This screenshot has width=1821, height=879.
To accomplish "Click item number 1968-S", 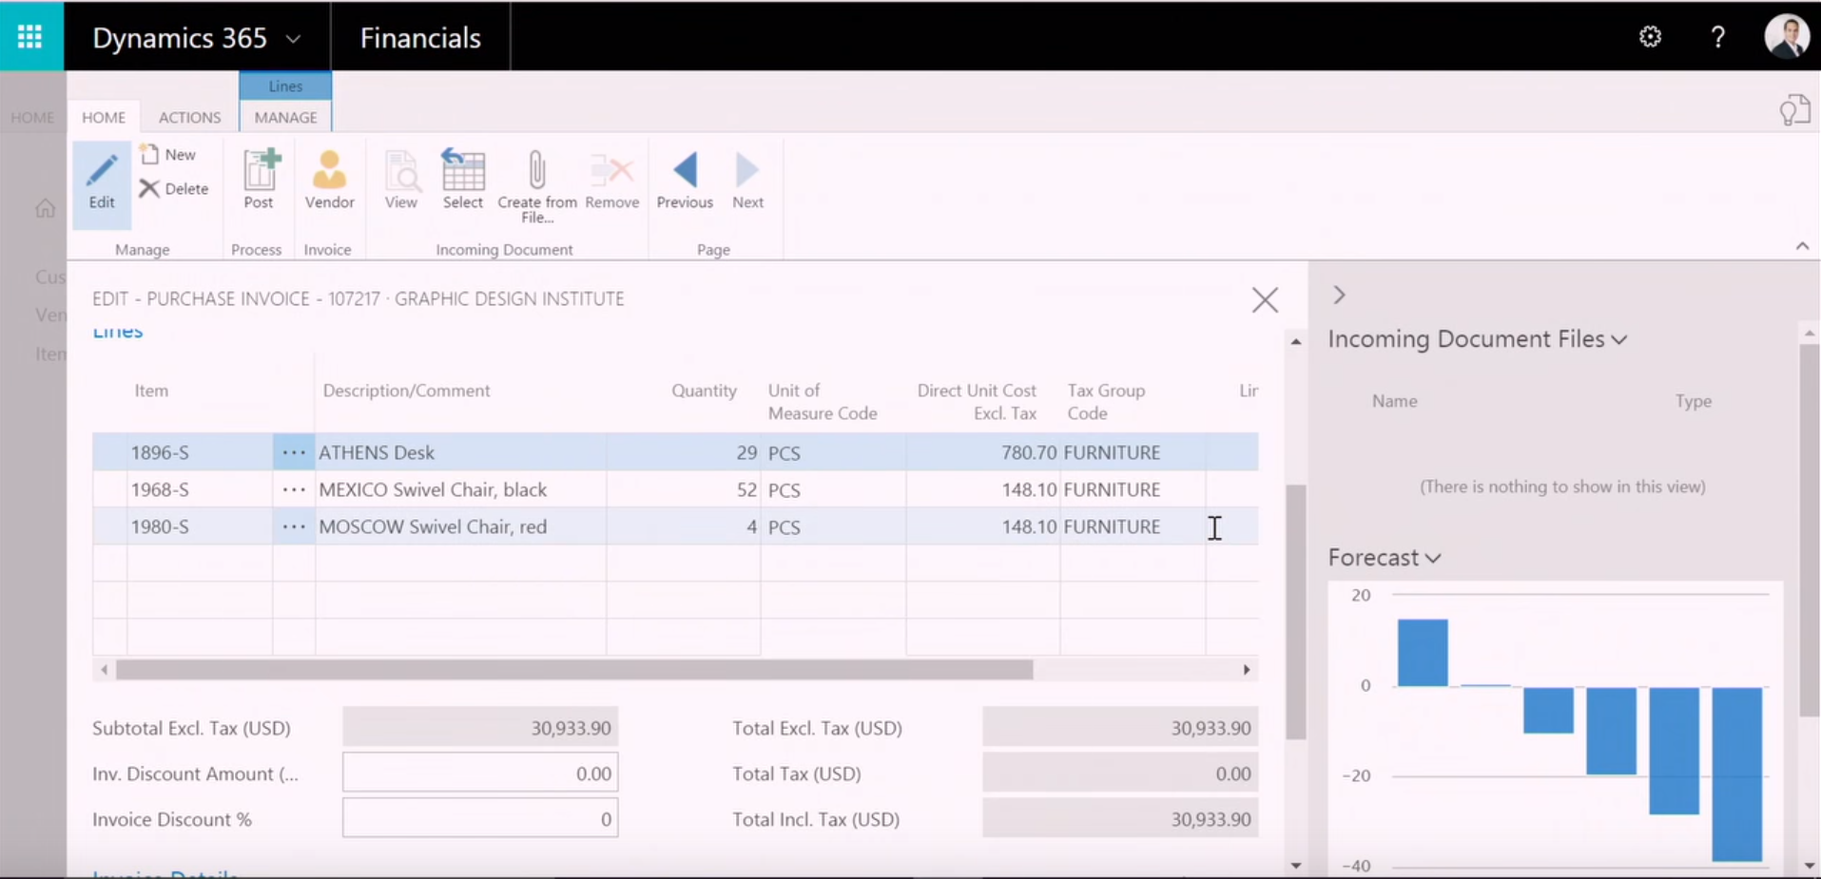I will [160, 489].
